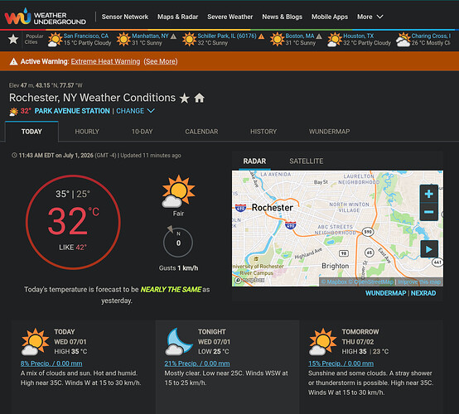
Task: Open favorites star in popular cities bar
Action: pos(13,39)
